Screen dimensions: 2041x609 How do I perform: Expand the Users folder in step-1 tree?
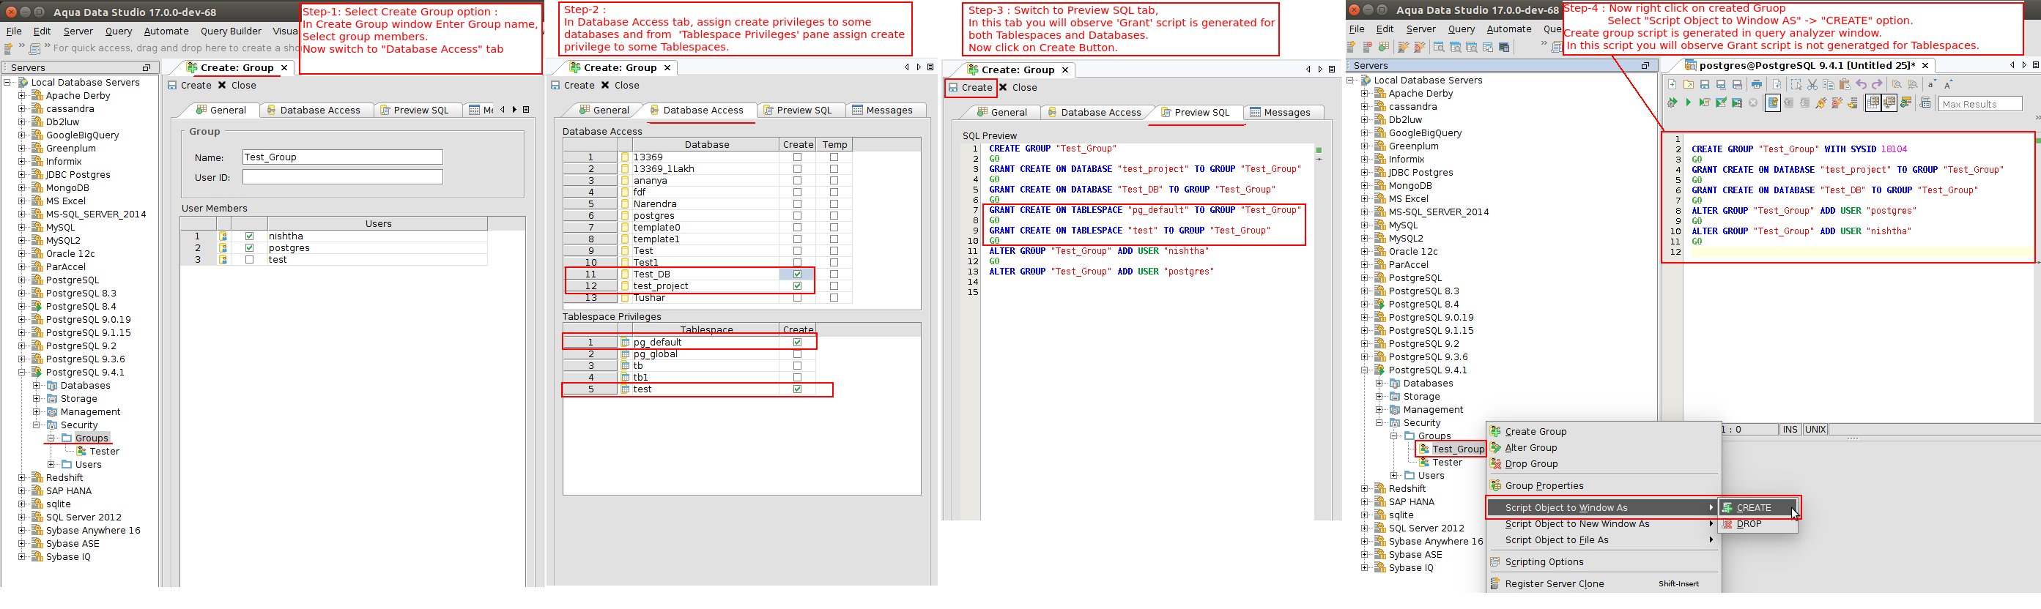click(51, 465)
